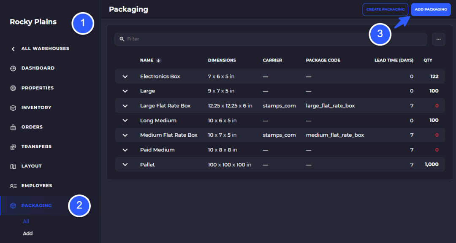Click the Dashboard gauge icon
456x243 pixels.
tap(13, 68)
